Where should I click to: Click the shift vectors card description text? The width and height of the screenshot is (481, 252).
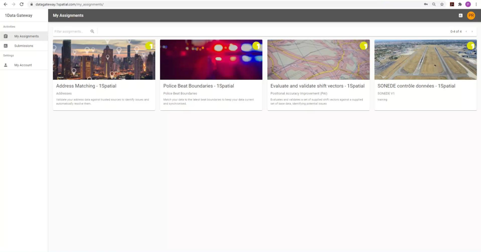(x=317, y=102)
